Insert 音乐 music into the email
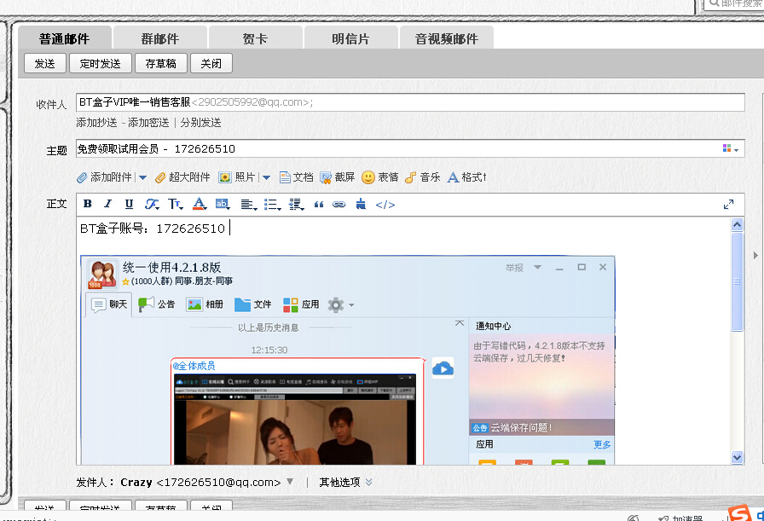 [x=422, y=177]
